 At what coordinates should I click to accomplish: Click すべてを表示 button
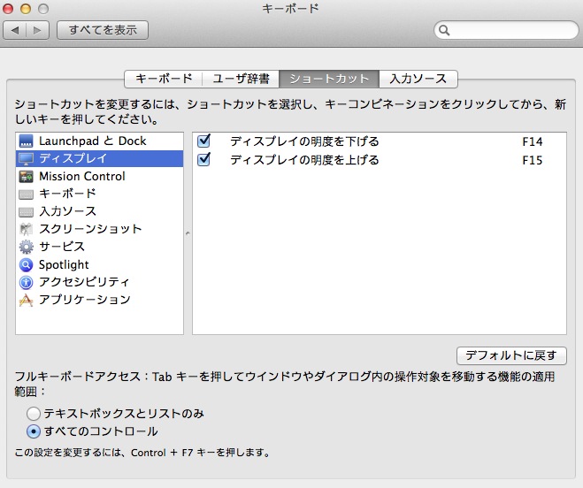coord(103,30)
